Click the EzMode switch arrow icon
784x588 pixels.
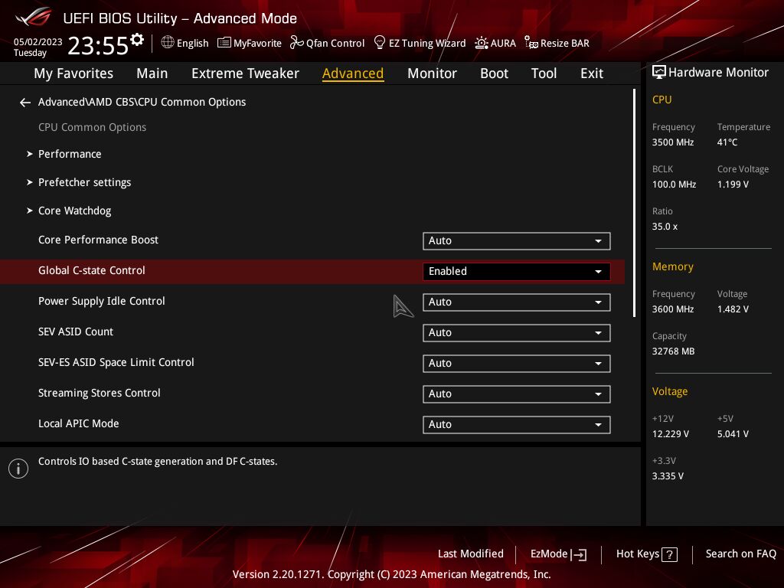[579, 554]
